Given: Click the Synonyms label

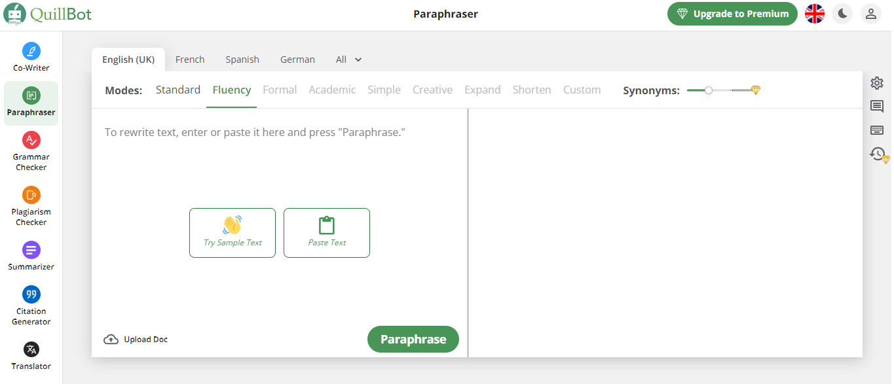Looking at the screenshot, I should coord(651,90).
